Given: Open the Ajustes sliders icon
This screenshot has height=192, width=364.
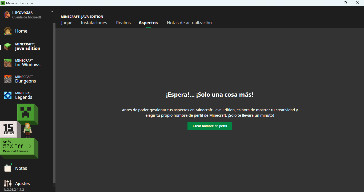Looking at the screenshot, I should pos(8,183).
